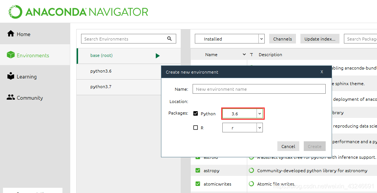Click the atomicwrites package name

[x=217, y=184]
